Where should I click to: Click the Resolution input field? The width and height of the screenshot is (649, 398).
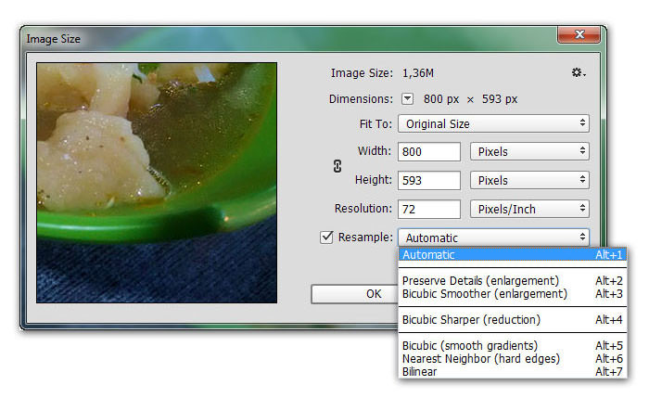tap(429, 209)
